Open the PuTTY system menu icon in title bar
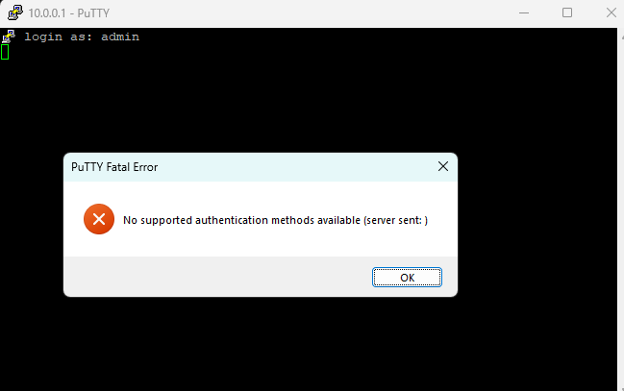 [15, 12]
